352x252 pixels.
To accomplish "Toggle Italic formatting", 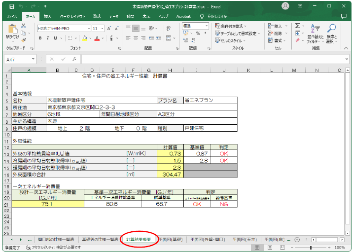I will tap(48, 38).
